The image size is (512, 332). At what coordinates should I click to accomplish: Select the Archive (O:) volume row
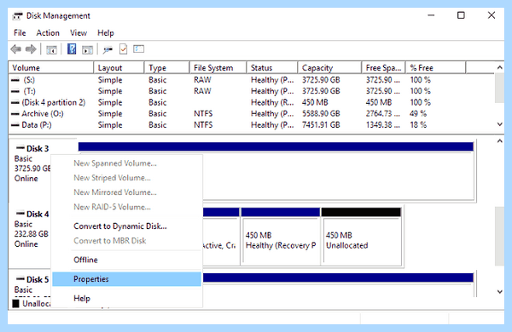(x=252, y=114)
